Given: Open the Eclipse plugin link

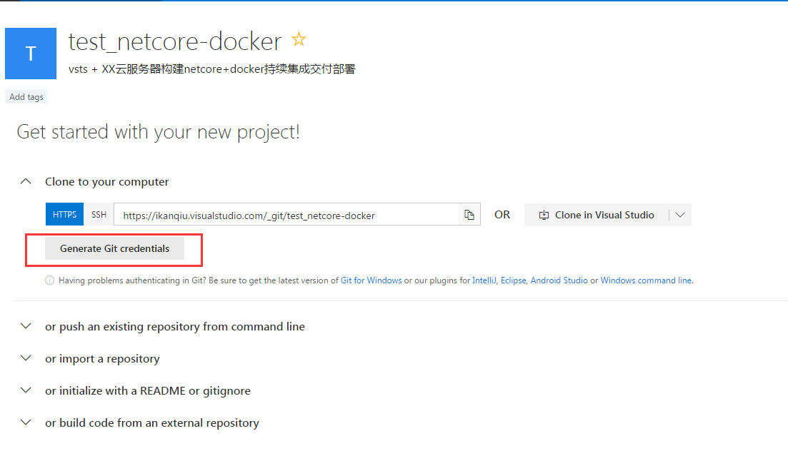Looking at the screenshot, I should click(x=513, y=280).
